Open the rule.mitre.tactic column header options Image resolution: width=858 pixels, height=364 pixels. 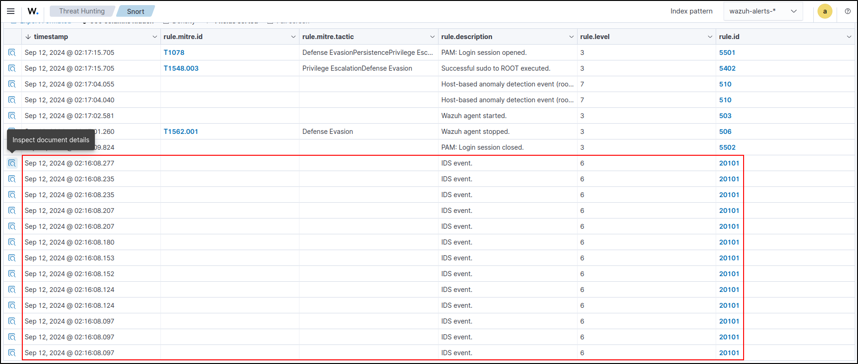click(432, 37)
